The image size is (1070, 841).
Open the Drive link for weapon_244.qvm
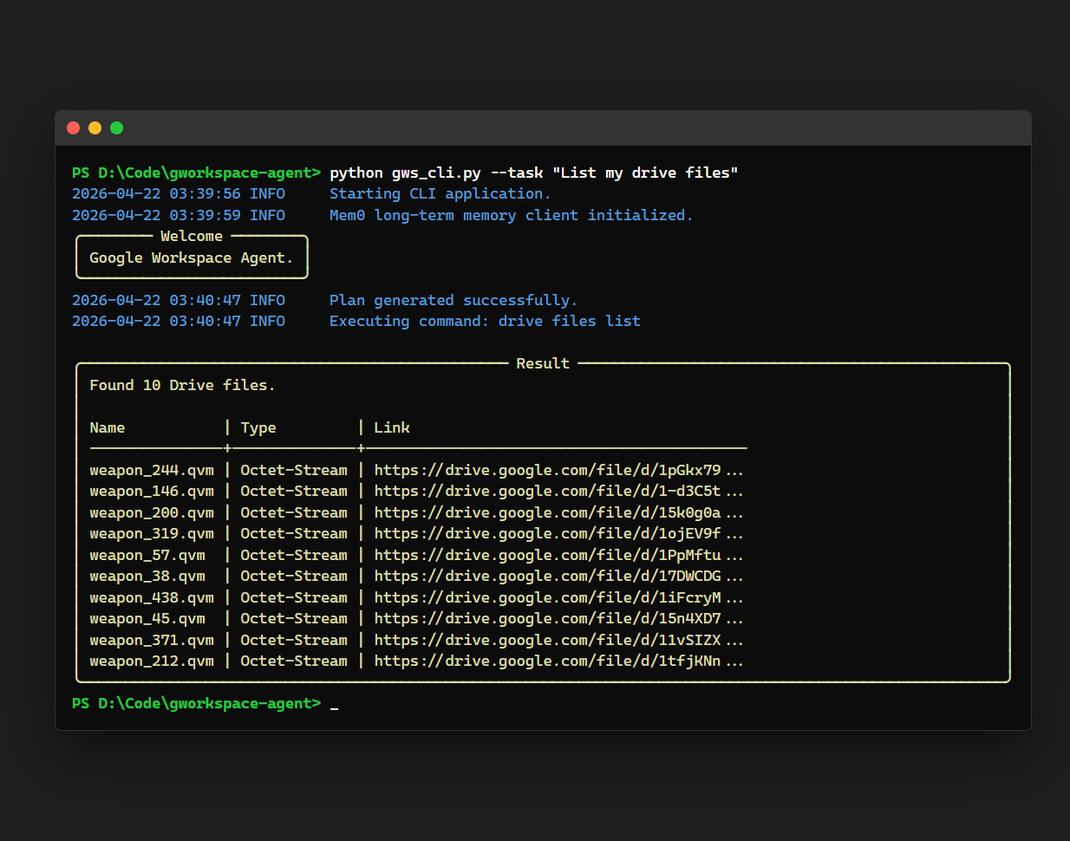(x=558, y=470)
